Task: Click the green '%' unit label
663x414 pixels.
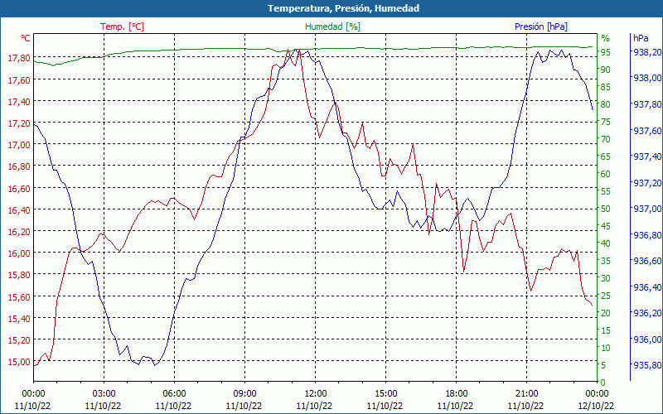Action: point(606,38)
